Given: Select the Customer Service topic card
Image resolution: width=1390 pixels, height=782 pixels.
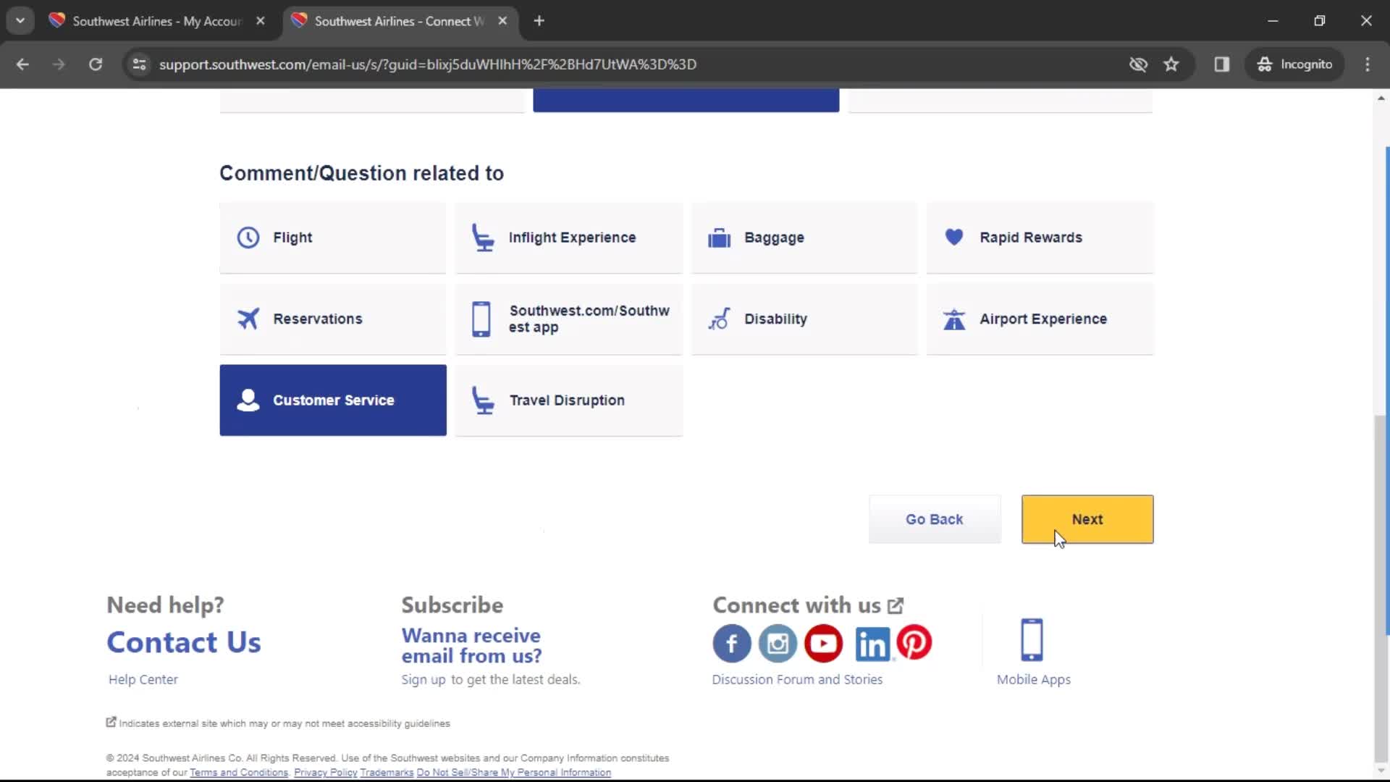Looking at the screenshot, I should (x=333, y=400).
